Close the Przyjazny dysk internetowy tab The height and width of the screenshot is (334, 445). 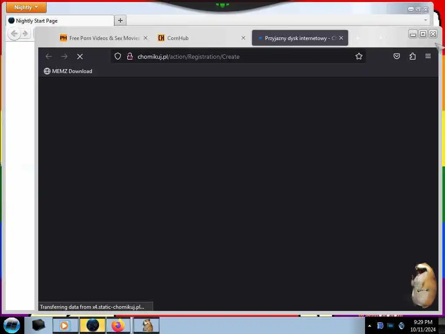pos(341,38)
